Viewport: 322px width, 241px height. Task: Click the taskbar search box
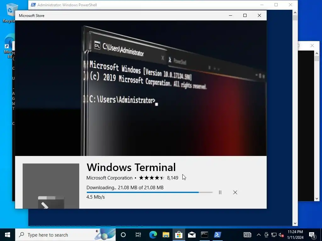click(65, 235)
